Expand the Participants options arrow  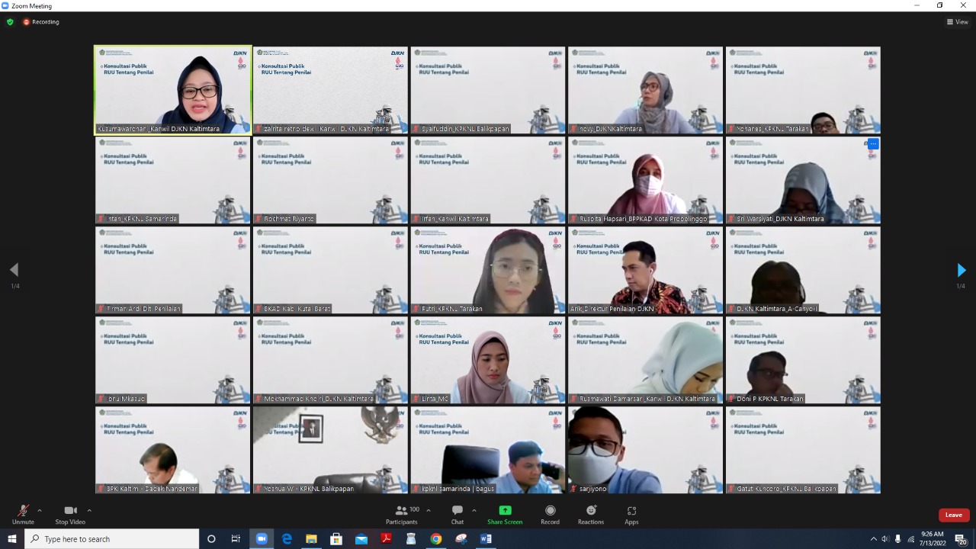coord(428,511)
